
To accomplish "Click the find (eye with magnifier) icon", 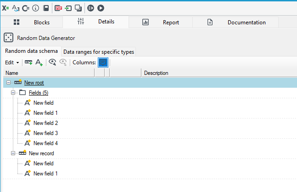I will (52, 62).
